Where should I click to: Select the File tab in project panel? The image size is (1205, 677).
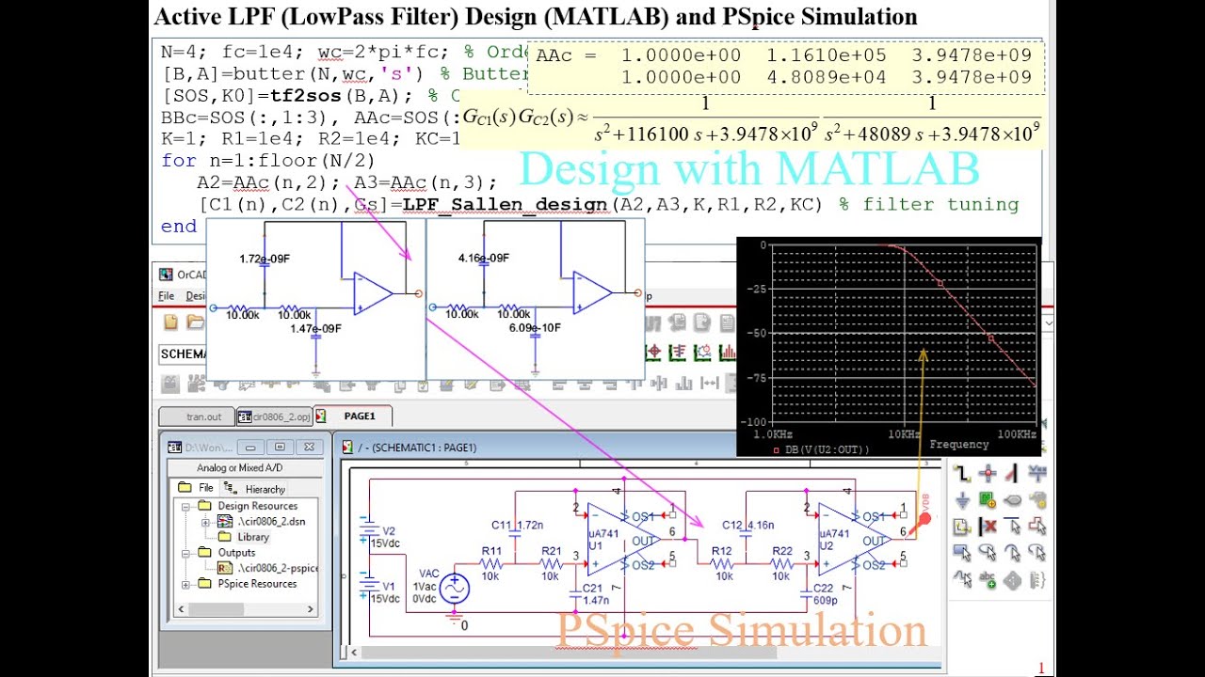[x=195, y=488]
